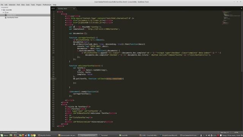The image size is (243, 137).
Task: Click the 'function carregarTarefas()' line
Action: [x=83, y=38]
